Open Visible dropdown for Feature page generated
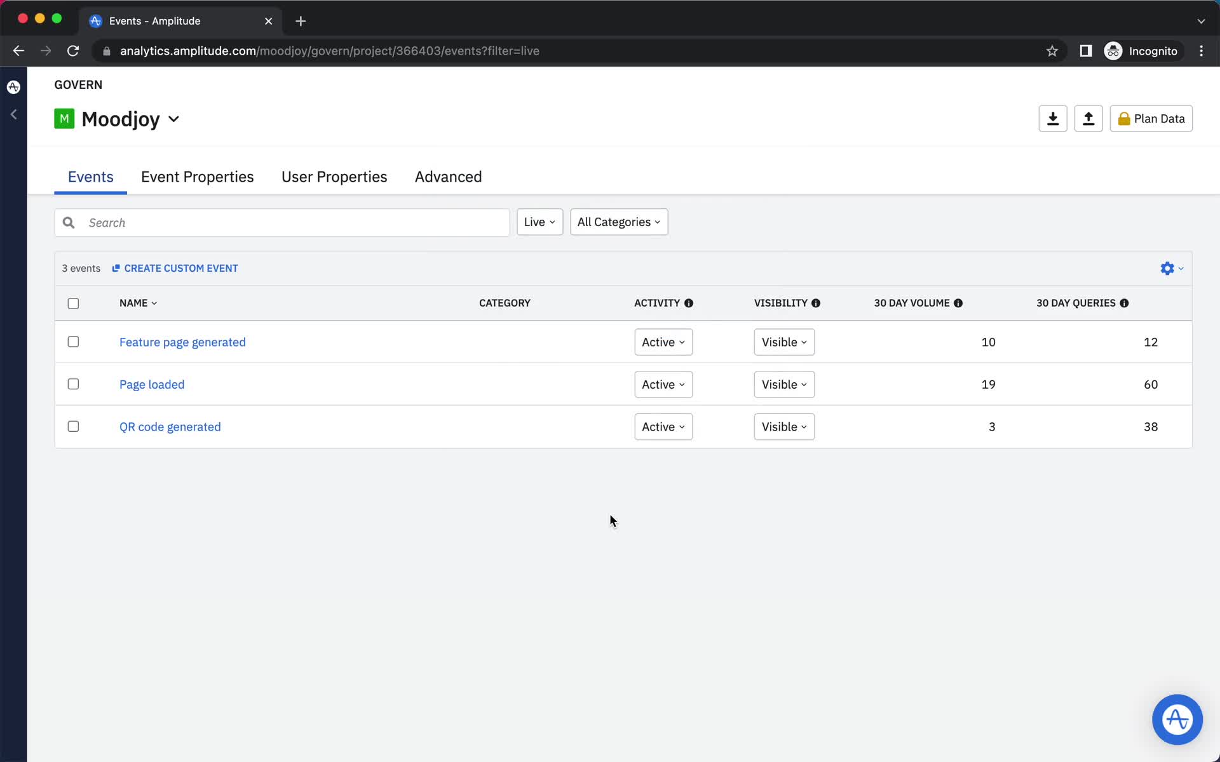 pos(784,342)
